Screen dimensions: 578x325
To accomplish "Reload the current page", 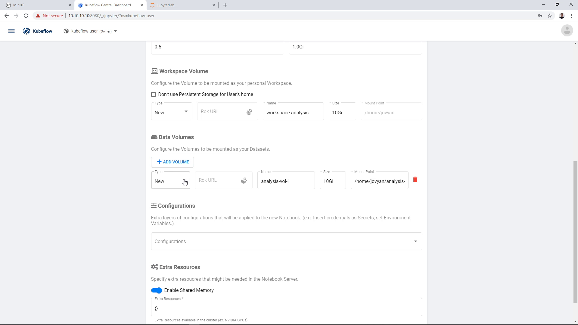I will [x=26, y=16].
